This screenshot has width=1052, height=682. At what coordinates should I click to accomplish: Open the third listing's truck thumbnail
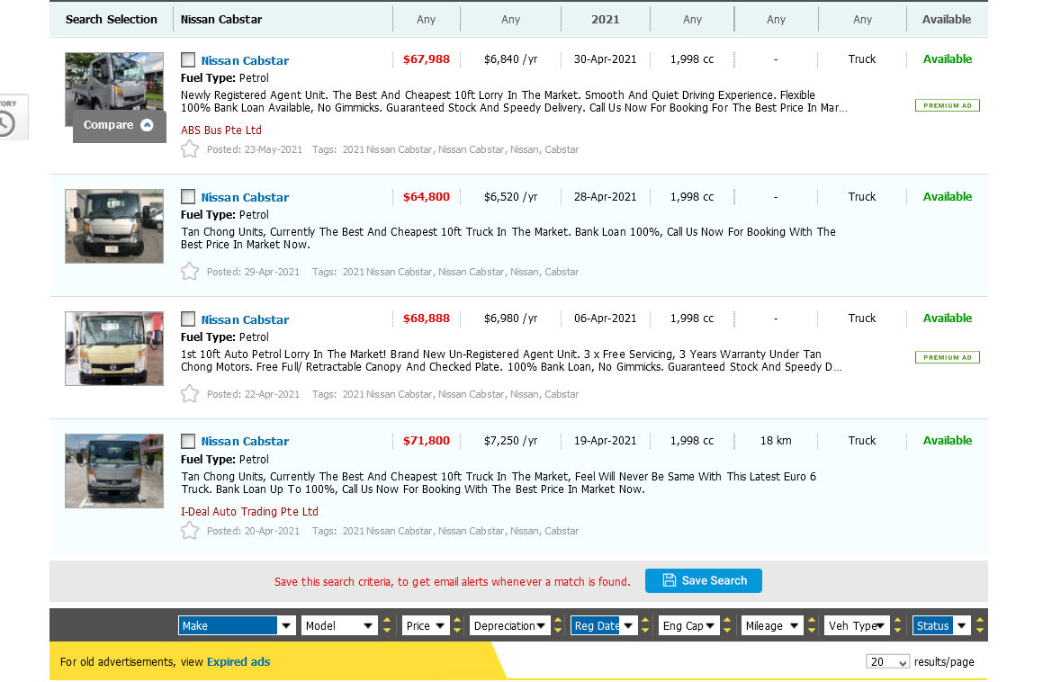tap(114, 348)
